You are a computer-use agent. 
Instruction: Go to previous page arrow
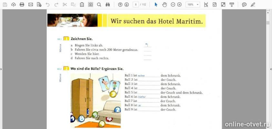pyautogui.click(x=120, y=5)
